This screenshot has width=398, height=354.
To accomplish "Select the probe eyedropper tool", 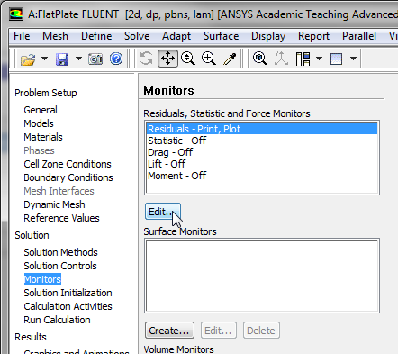I will tap(230, 59).
